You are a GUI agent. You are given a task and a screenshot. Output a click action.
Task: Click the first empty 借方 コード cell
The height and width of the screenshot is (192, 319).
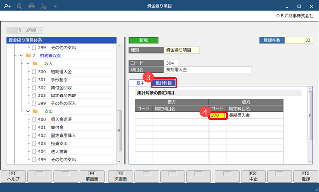[x=144, y=115]
